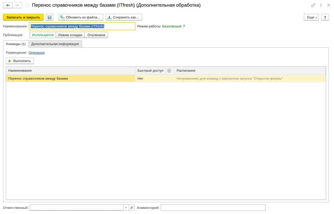Viewport: 334px width, 214px height.
Task: Click into the Комментарий input field
Action: [213, 208]
